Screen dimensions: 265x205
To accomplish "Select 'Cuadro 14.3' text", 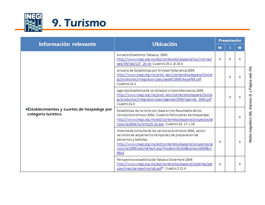I will coord(126,104).
